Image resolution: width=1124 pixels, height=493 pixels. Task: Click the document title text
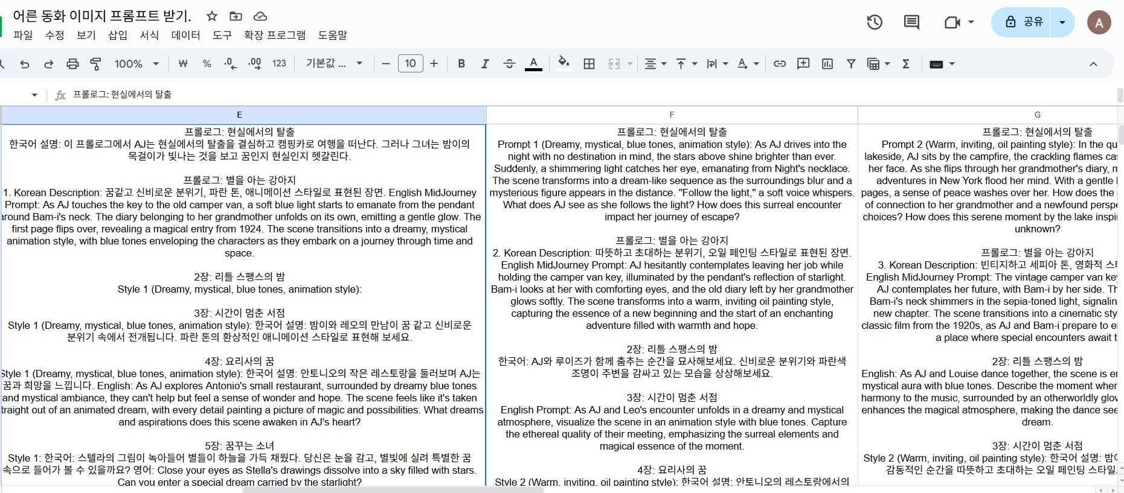click(x=102, y=16)
